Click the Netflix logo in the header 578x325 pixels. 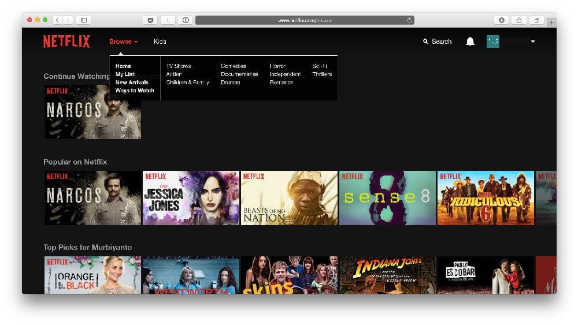coord(66,42)
